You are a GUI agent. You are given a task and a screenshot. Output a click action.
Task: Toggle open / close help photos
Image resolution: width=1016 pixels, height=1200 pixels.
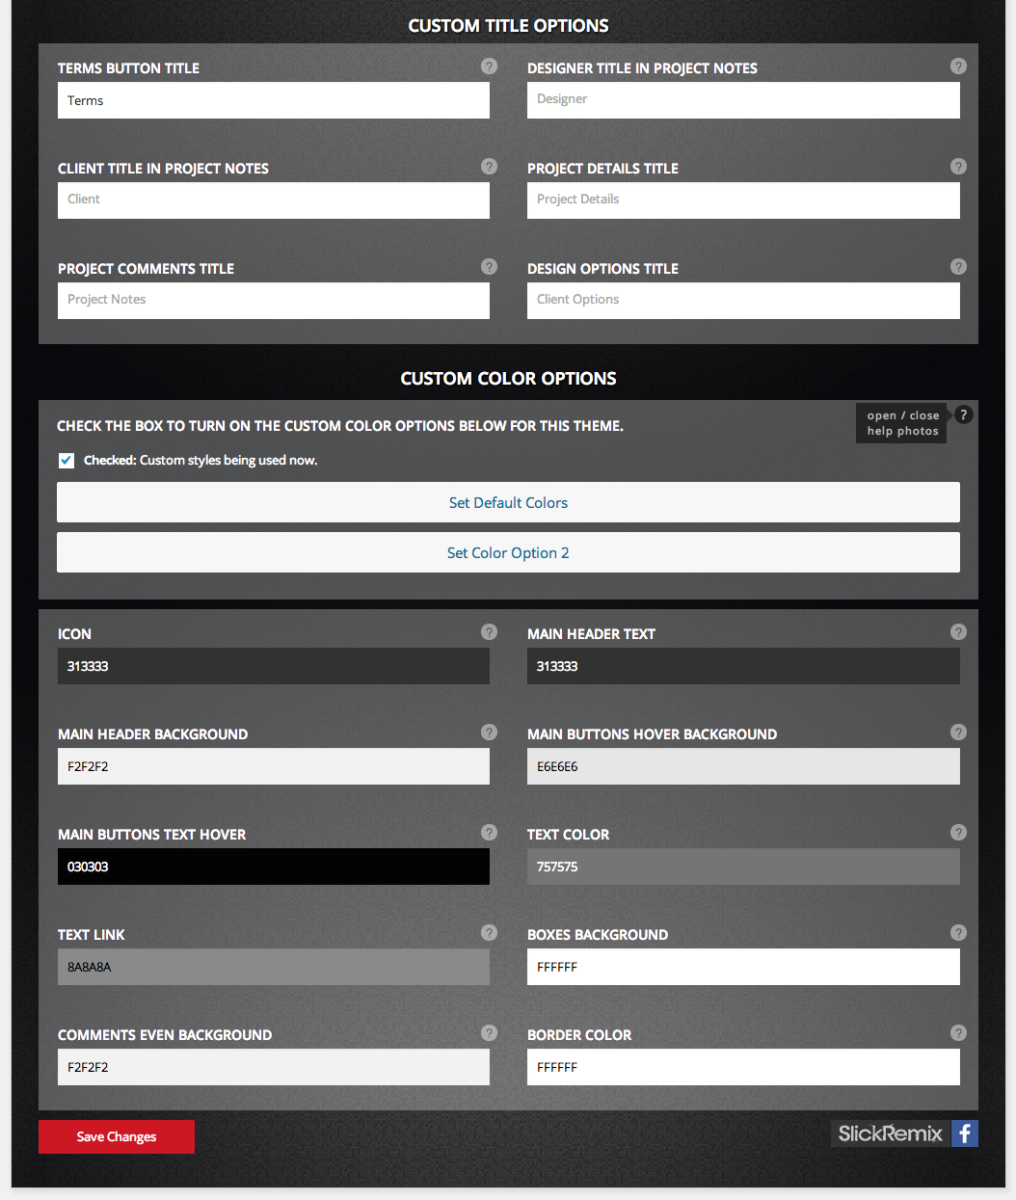pos(902,423)
